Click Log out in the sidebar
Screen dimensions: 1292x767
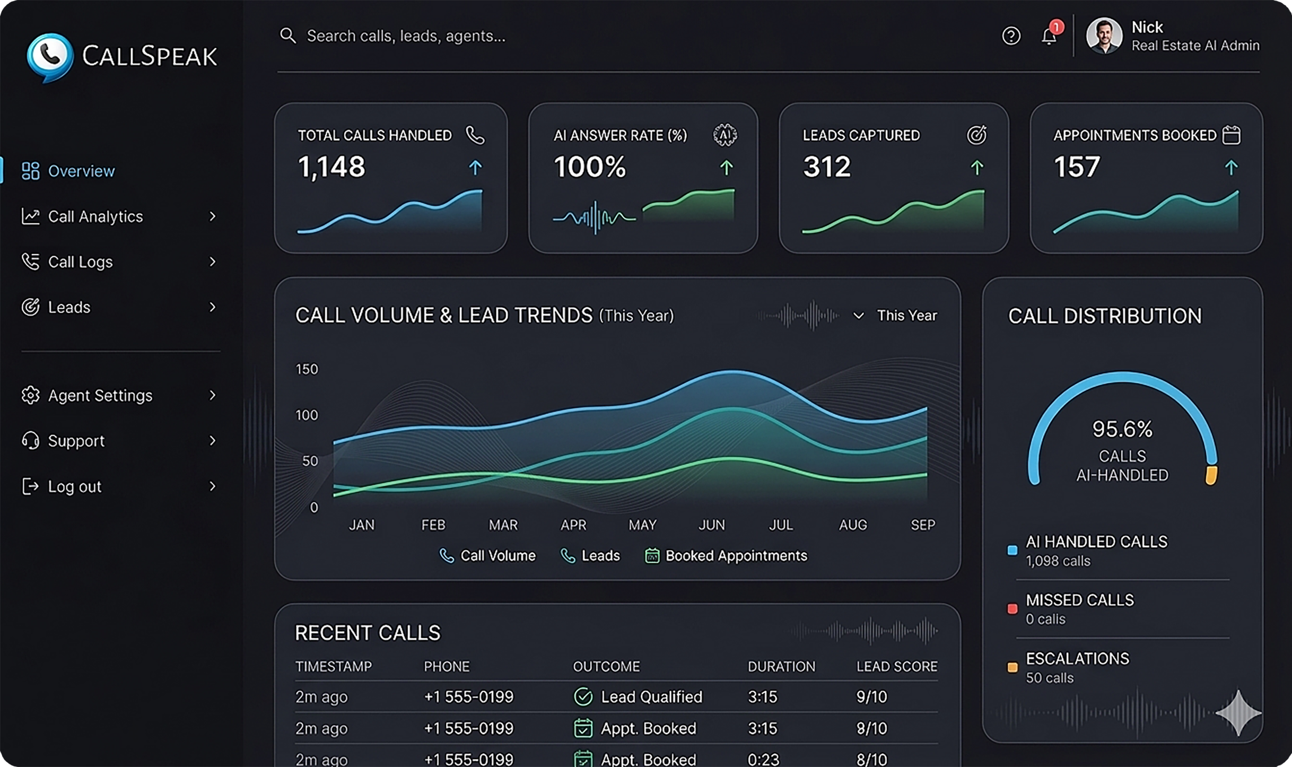(74, 486)
